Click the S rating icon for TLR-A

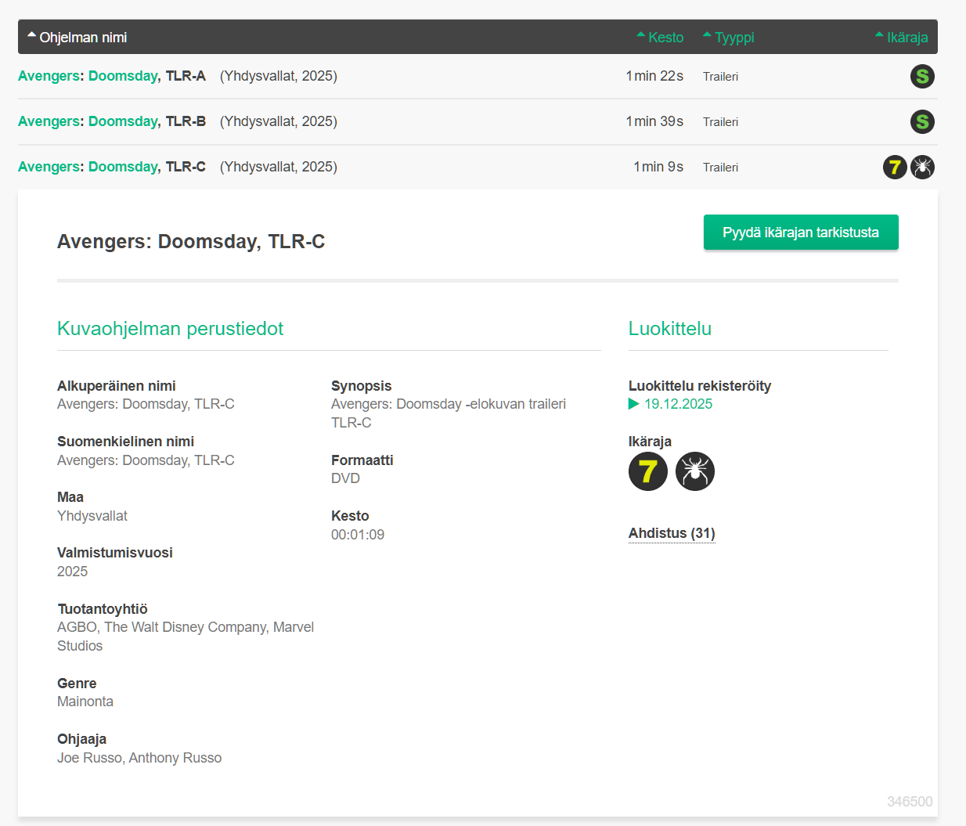pos(922,76)
